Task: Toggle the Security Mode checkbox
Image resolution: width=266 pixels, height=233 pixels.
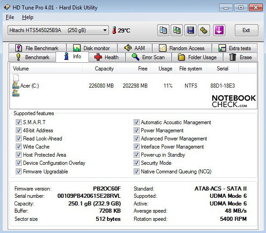Action: [136, 163]
